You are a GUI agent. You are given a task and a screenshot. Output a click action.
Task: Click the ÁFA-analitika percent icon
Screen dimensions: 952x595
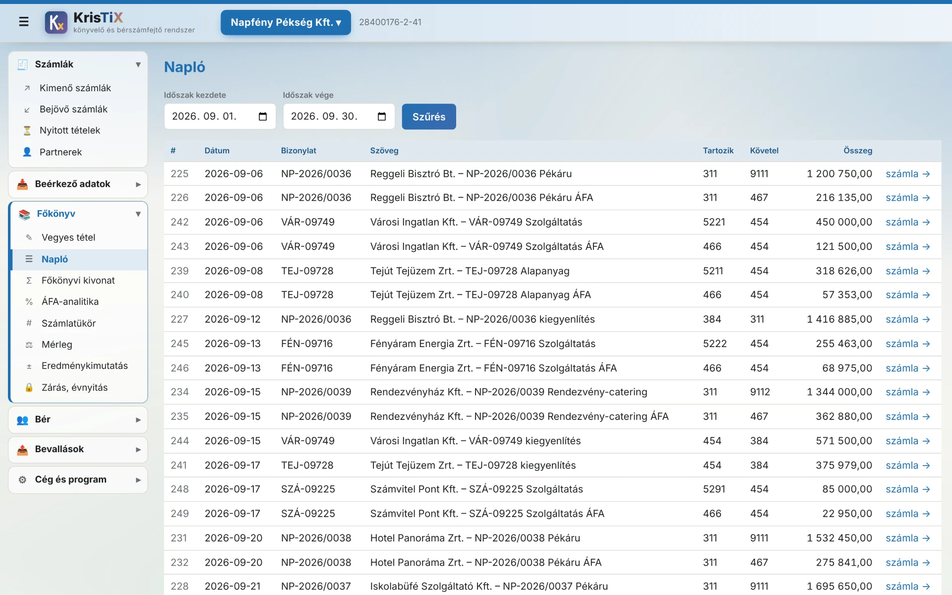point(29,302)
